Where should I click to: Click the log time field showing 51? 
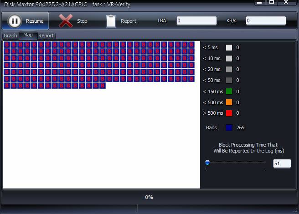(282, 163)
